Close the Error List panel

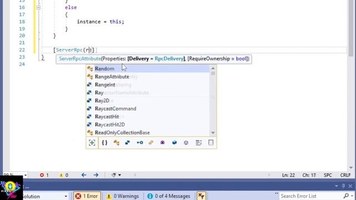(350, 186)
